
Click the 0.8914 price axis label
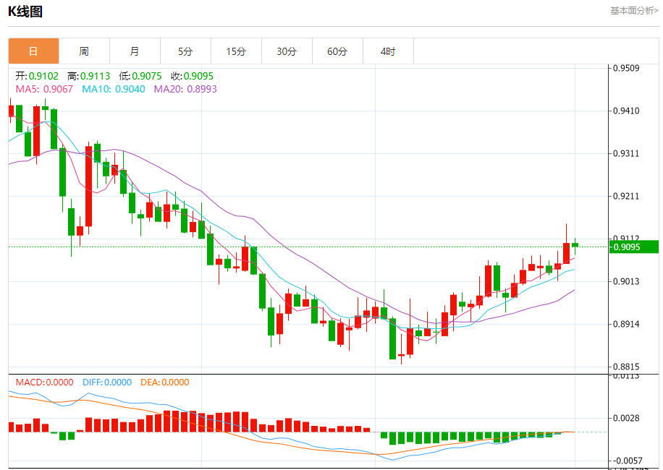tap(626, 324)
